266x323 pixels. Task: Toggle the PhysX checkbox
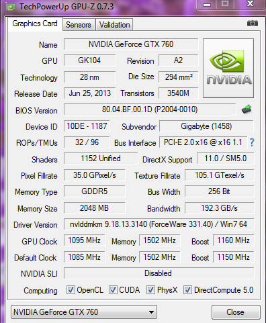coord(150,290)
